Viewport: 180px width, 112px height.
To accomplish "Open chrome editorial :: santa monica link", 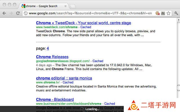I will tap(64, 78).
